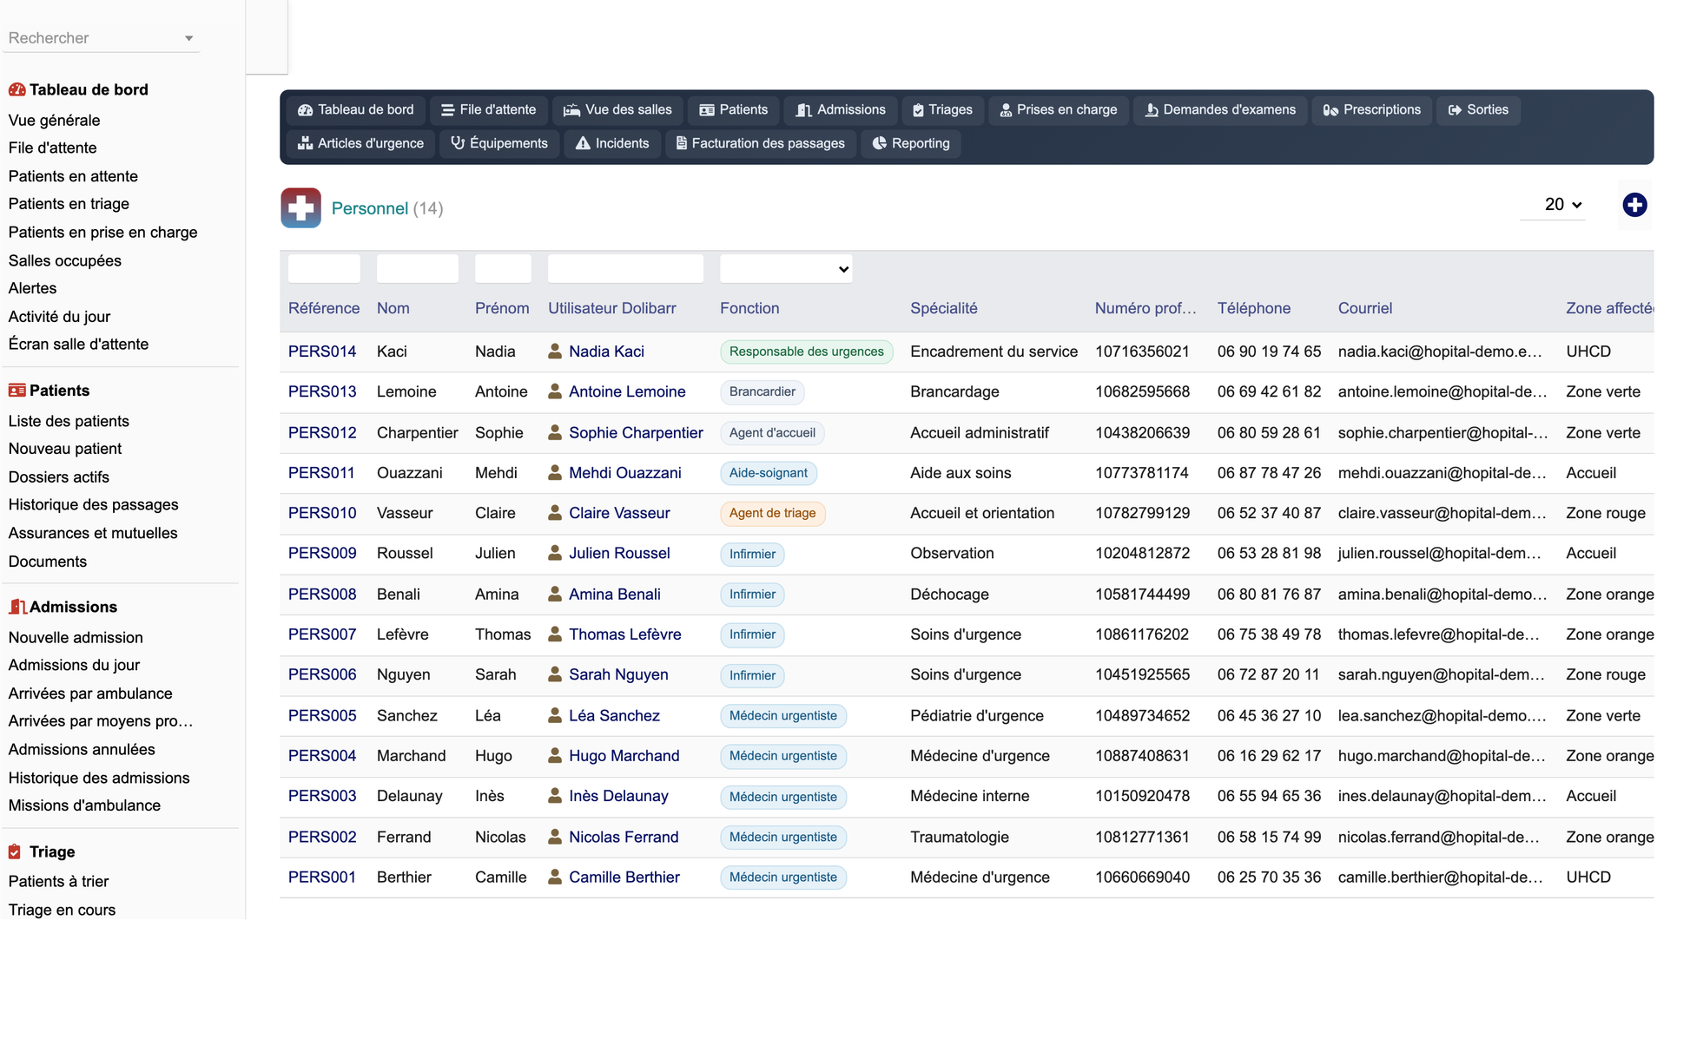Open reference link PERS010
Screen dimensions: 1690x1045
point(322,513)
